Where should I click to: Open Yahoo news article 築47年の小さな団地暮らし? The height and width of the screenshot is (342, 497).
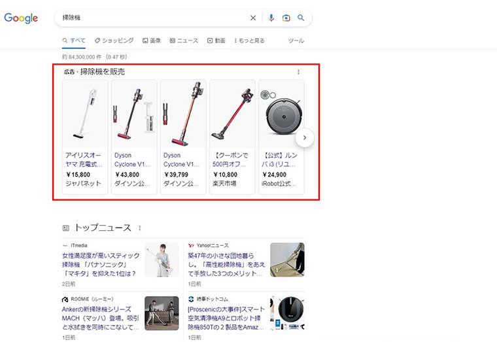226,264
